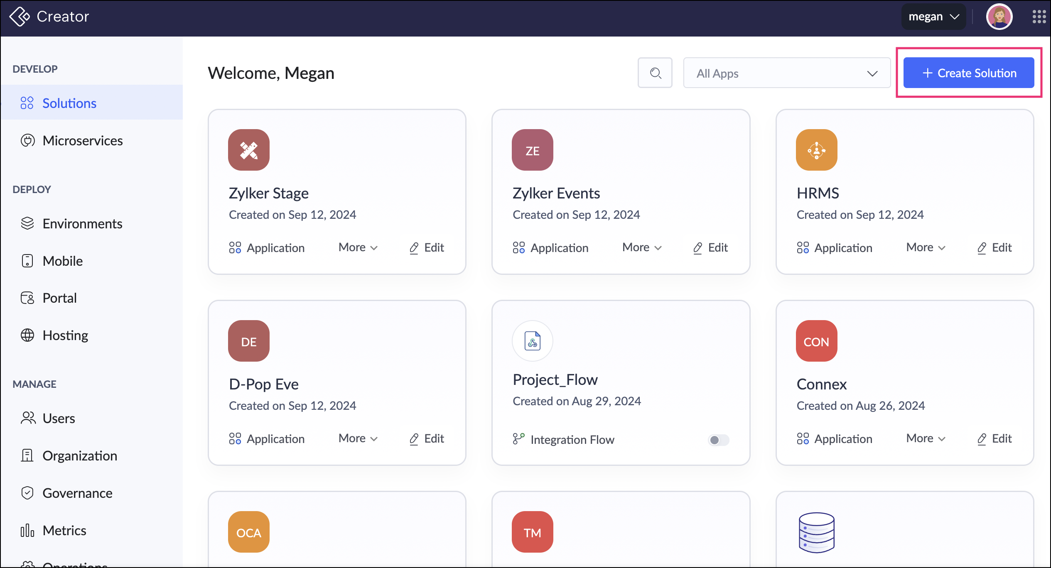This screenshot has height=568, width=1051.
Task: Click the search magnifier icon
Action: (655, 73)
